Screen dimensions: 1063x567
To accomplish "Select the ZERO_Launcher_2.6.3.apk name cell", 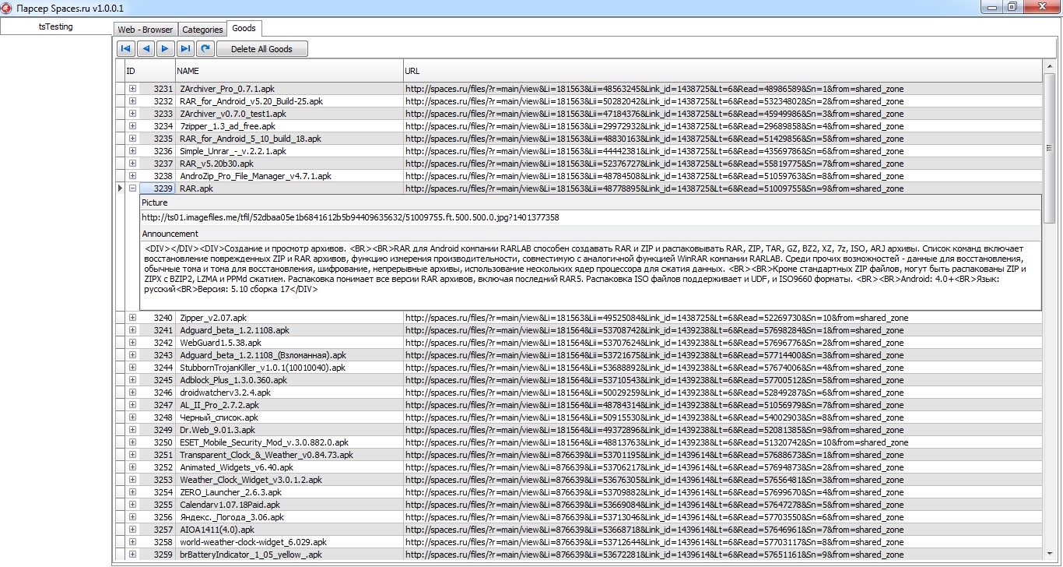I will (x=289, y=492).
